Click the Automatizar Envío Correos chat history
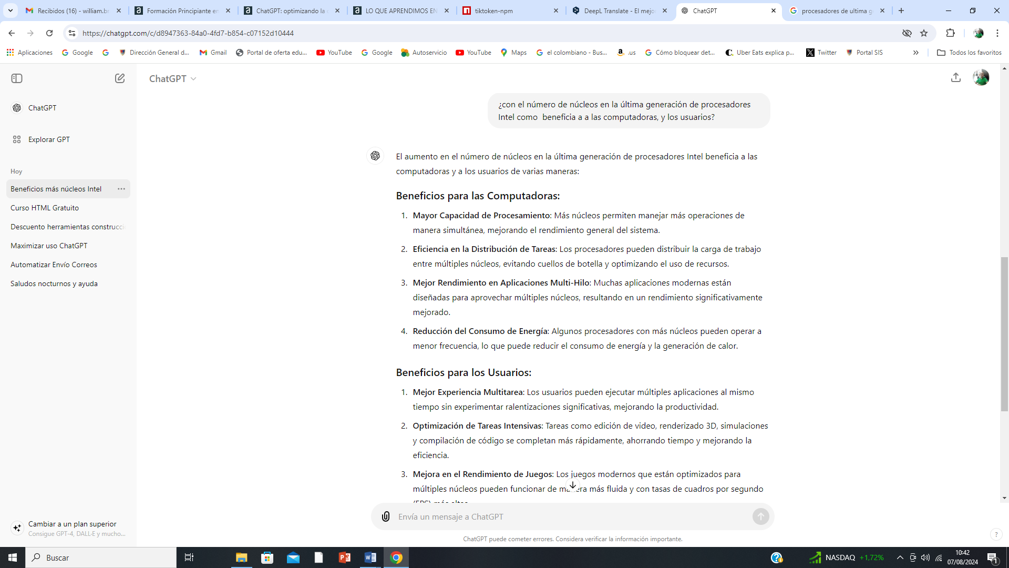The width and height of the screenshot is (1009, 568). (x=54, y=264)
